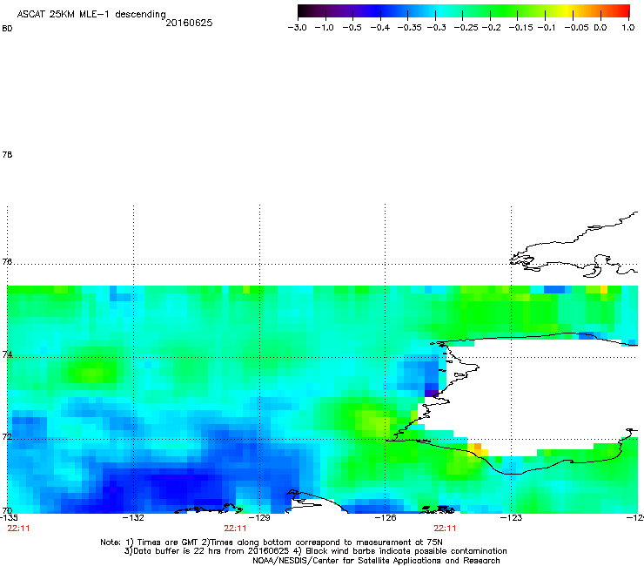Screen dimensions: 644x566
Task: Click the colorbar label "-0.2"
Action: (x=491, y=28)
